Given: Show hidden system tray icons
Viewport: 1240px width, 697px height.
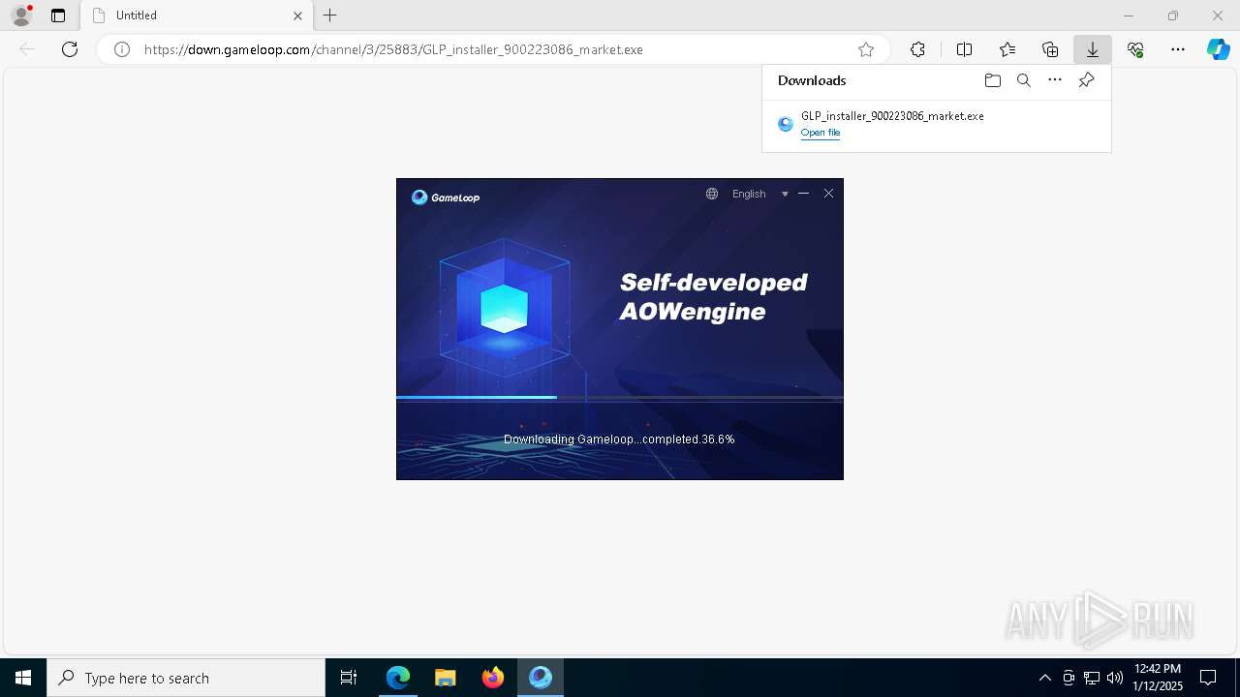Looking at the screenshot, I should 1044,678.
